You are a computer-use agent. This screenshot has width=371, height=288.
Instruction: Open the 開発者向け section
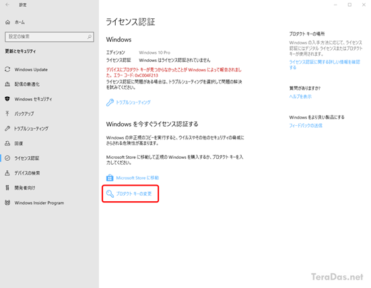coord(25,188)
